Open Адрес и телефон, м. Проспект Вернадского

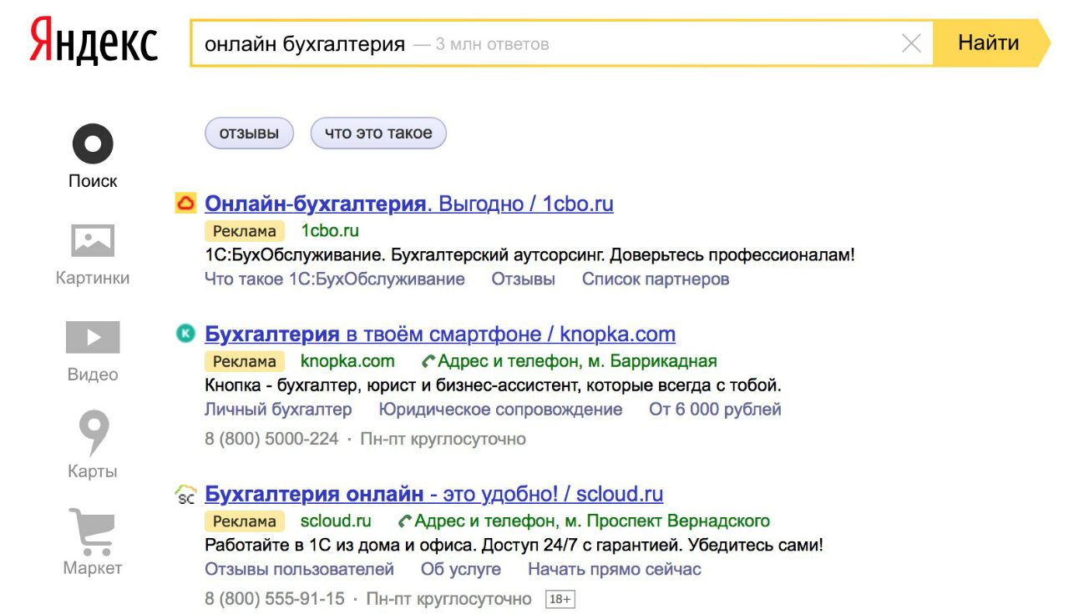pyautogui.click(x=585, y=521)
